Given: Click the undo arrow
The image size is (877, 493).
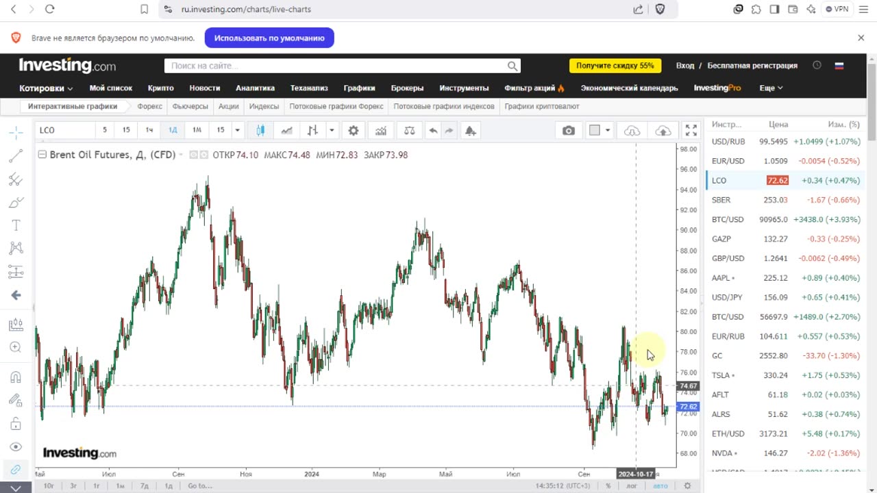Looking at the screenshot, I should (x=433, y=130).
